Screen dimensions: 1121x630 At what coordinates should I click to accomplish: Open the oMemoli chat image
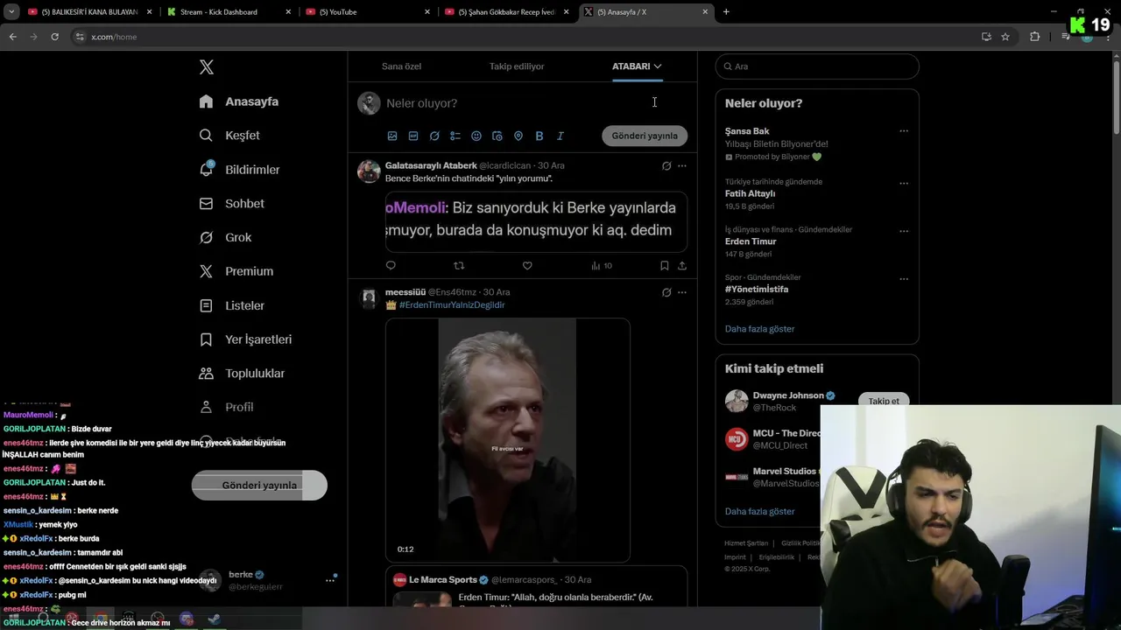click(536, 221)
